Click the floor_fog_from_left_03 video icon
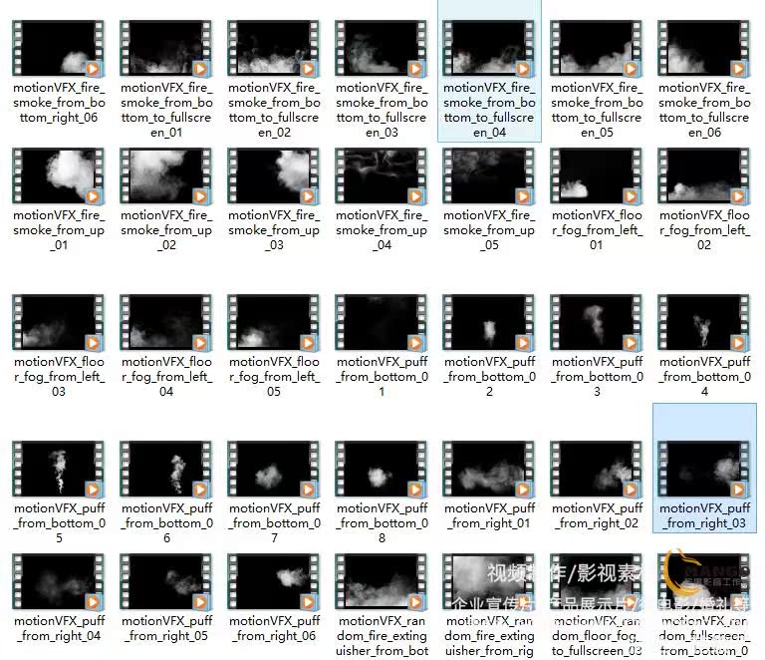This screenshot has height=660, width=765. (58, 323)
